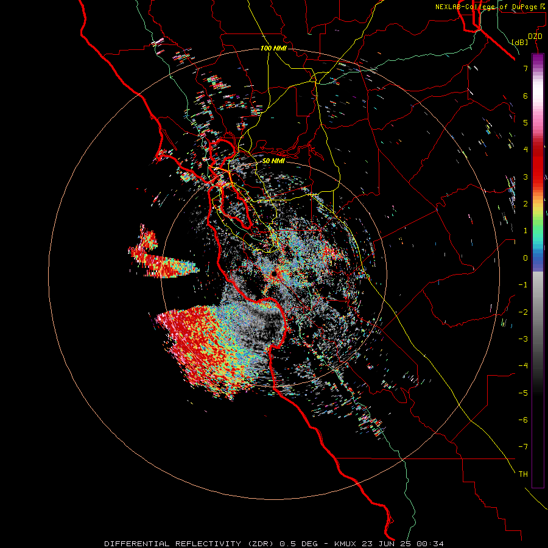Click the 50 NMI range ring label

(273, 161)
